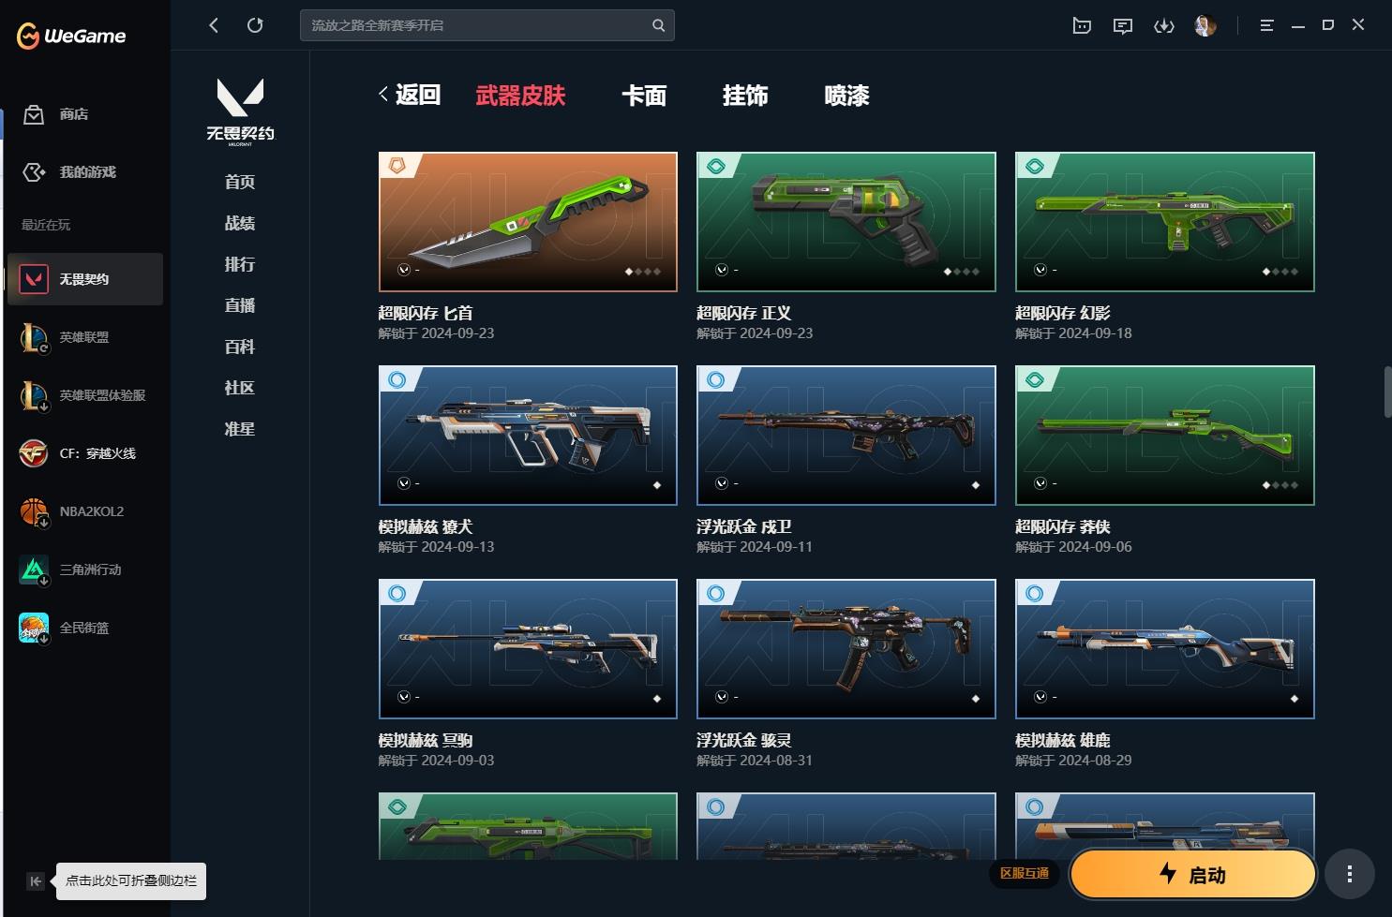
Task: Click the Valorant 无畏契约 logo
Action: coord(240,111)
